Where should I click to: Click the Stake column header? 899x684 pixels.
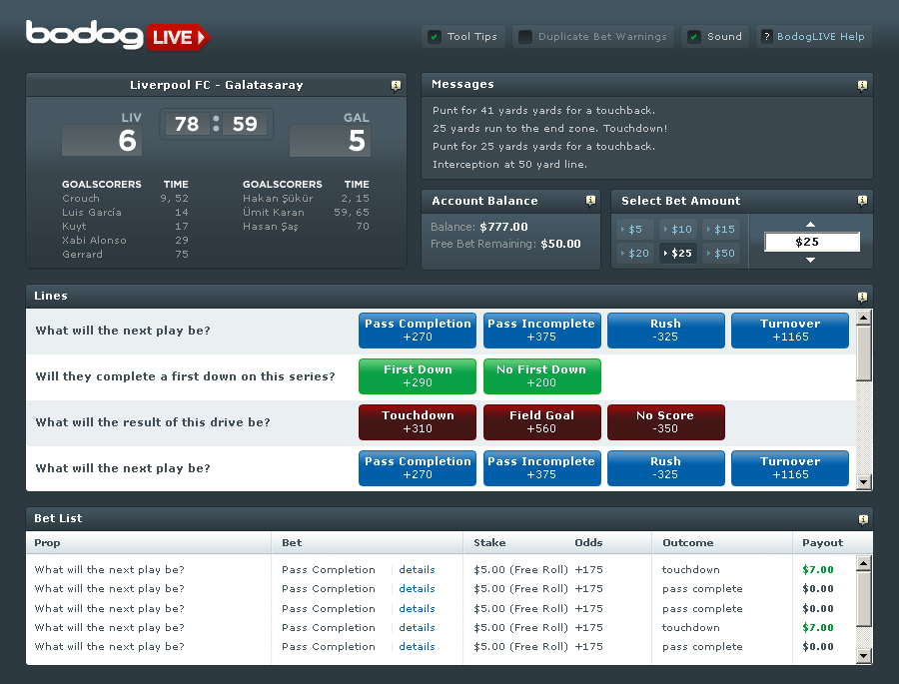(x=489, y=543)
